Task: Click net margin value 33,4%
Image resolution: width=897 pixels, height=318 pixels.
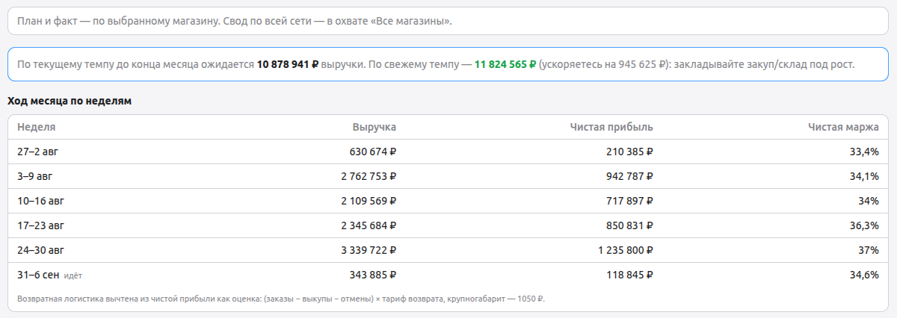Action: click(x=866, y=152)
